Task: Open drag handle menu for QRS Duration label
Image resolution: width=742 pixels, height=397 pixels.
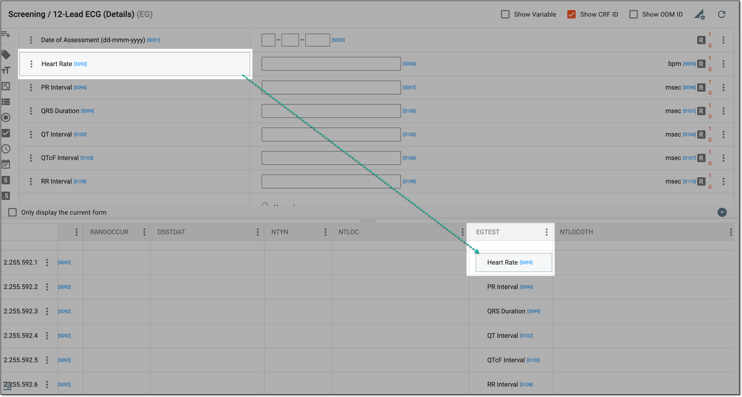Action: click(31, 111)
